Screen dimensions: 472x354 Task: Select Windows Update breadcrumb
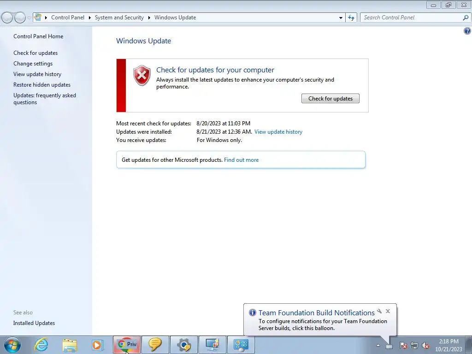[x=175, y=18]
